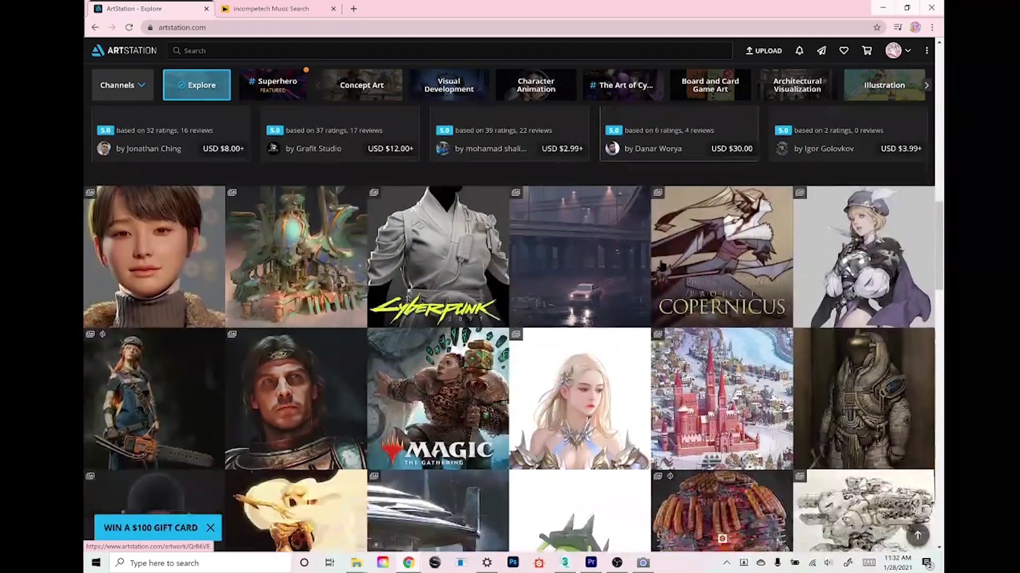Open Chrome media control icon
The height and width of the screenshot is (573, 1020).
click(x=898, y=28)
